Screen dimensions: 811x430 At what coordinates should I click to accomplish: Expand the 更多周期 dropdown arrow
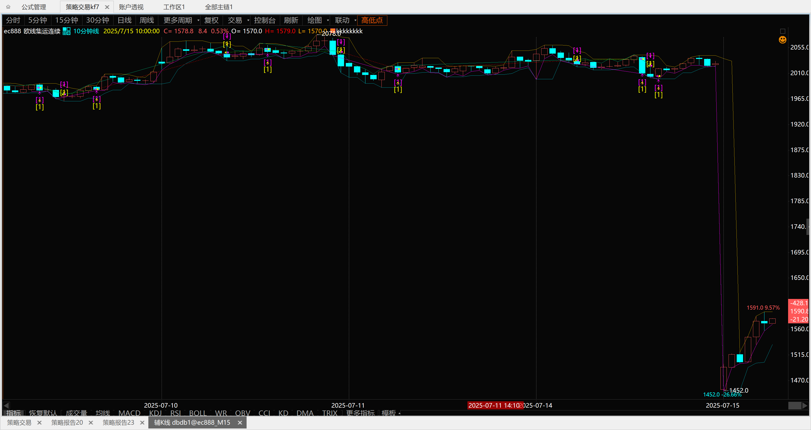198,20
